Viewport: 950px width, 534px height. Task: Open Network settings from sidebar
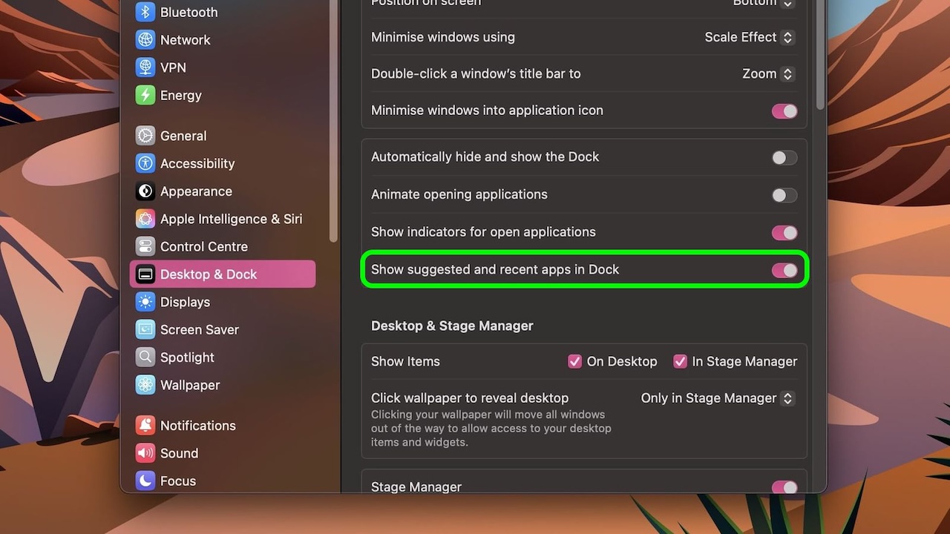click(x=145, y=39)
